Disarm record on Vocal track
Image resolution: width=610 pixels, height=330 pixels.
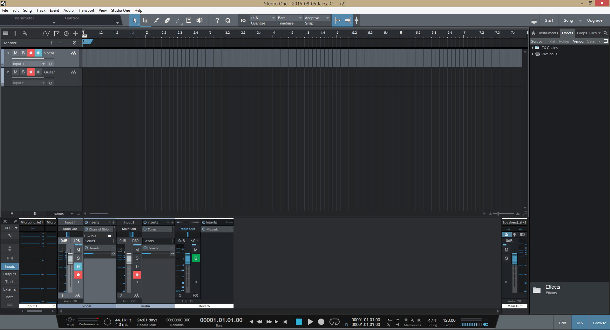(31, 53)
